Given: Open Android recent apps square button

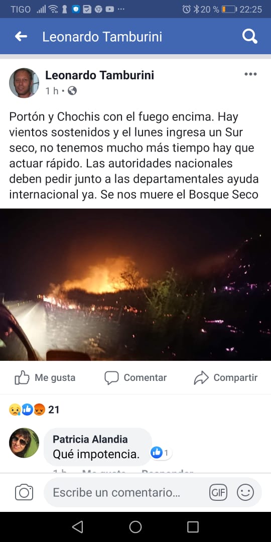Looking at the screenshot, I should click(193, 527).
